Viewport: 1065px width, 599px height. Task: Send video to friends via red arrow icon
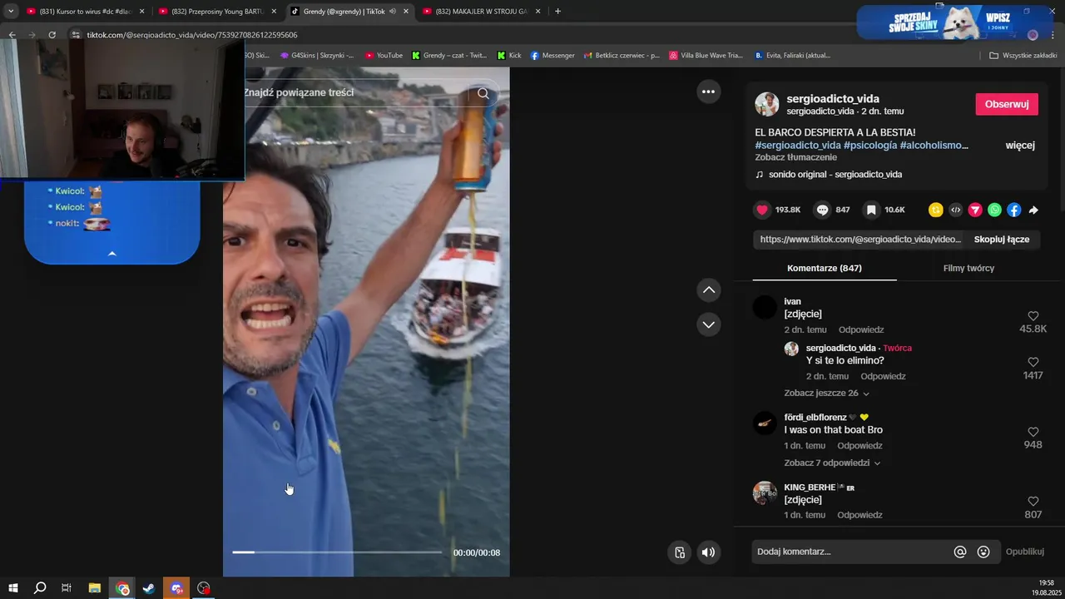point(975,210)
